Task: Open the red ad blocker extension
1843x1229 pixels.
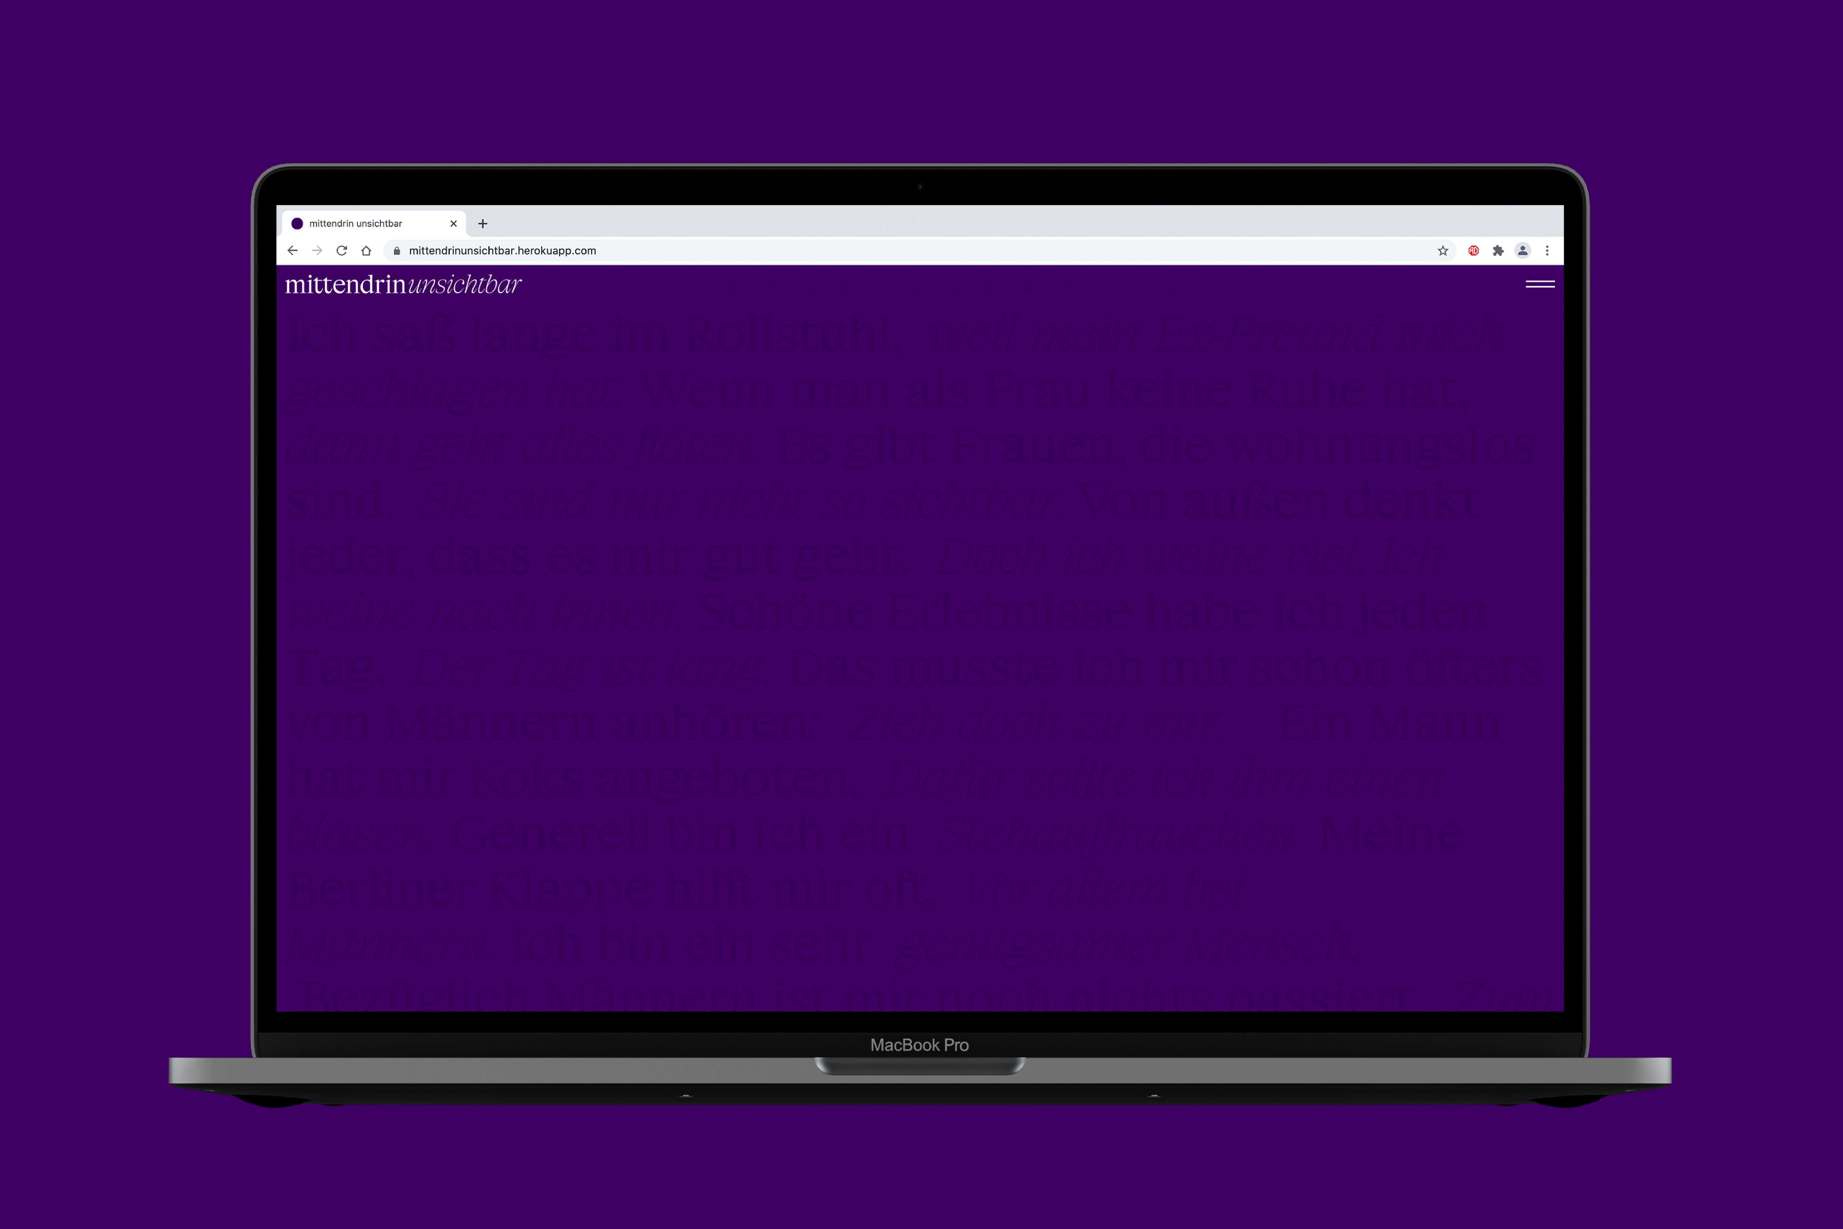Action: [1473, 251]
